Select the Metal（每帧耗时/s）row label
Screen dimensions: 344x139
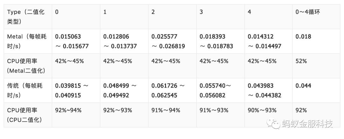(27, 41)
